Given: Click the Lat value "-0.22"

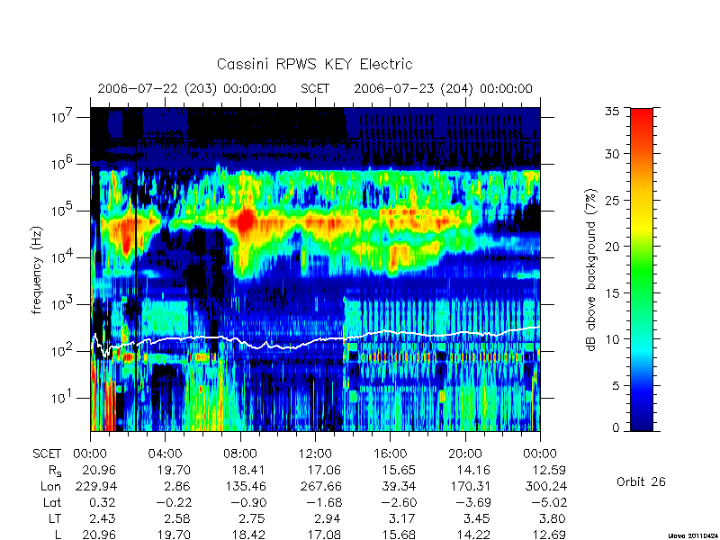Looking at the screenshot, I should point(174,503).
